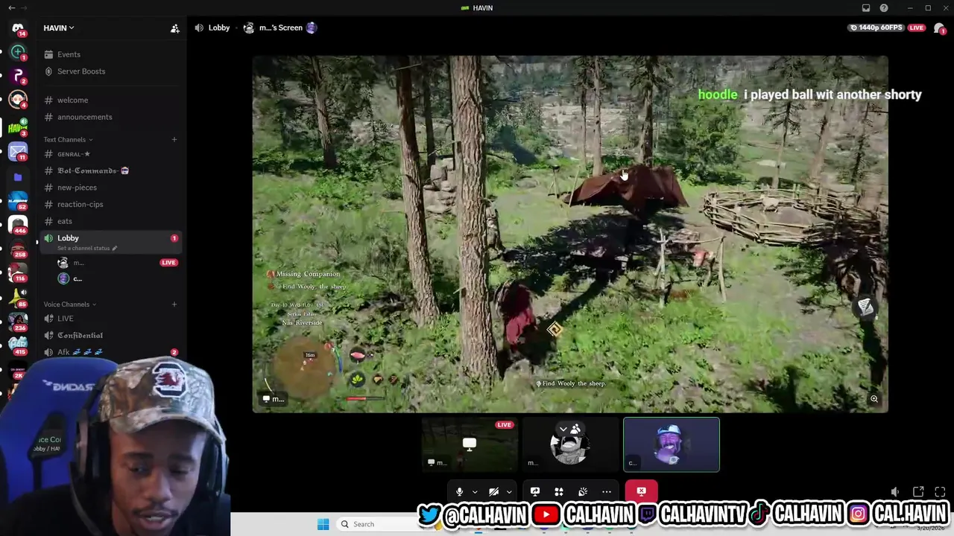The image size is (954, 536).
Task: Adjust stream volume speaker icon
Action: (895, 491)
